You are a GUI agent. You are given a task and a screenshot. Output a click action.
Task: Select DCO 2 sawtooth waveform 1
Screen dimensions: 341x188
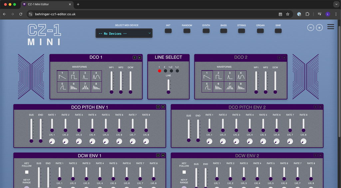click(207, 76)
